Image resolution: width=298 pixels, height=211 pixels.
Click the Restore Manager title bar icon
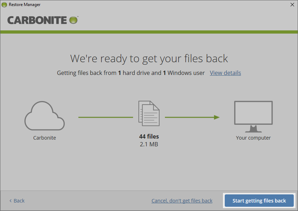pos(5,5)
